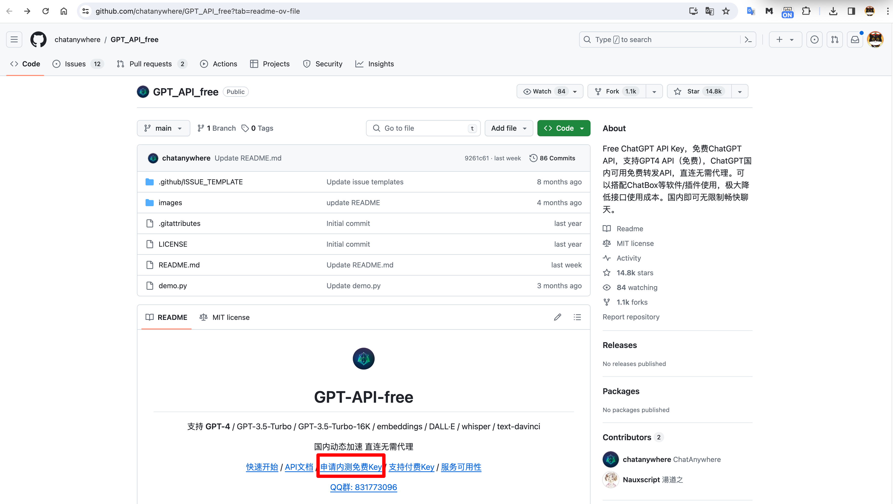The height and width of the screenshot is (504, 893).
Task: Open the global navigation hamburger menu
Action: click(x=14, y=40)
